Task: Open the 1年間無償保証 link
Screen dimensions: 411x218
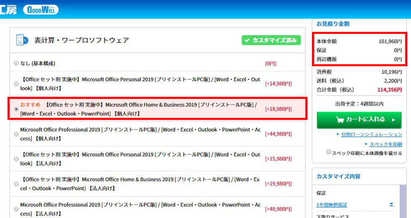Action: pos(332,205)
